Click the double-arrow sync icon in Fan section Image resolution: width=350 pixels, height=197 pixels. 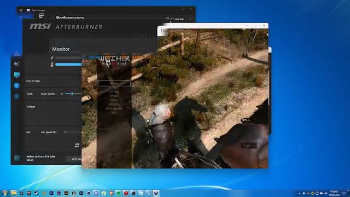pos(77,145)
